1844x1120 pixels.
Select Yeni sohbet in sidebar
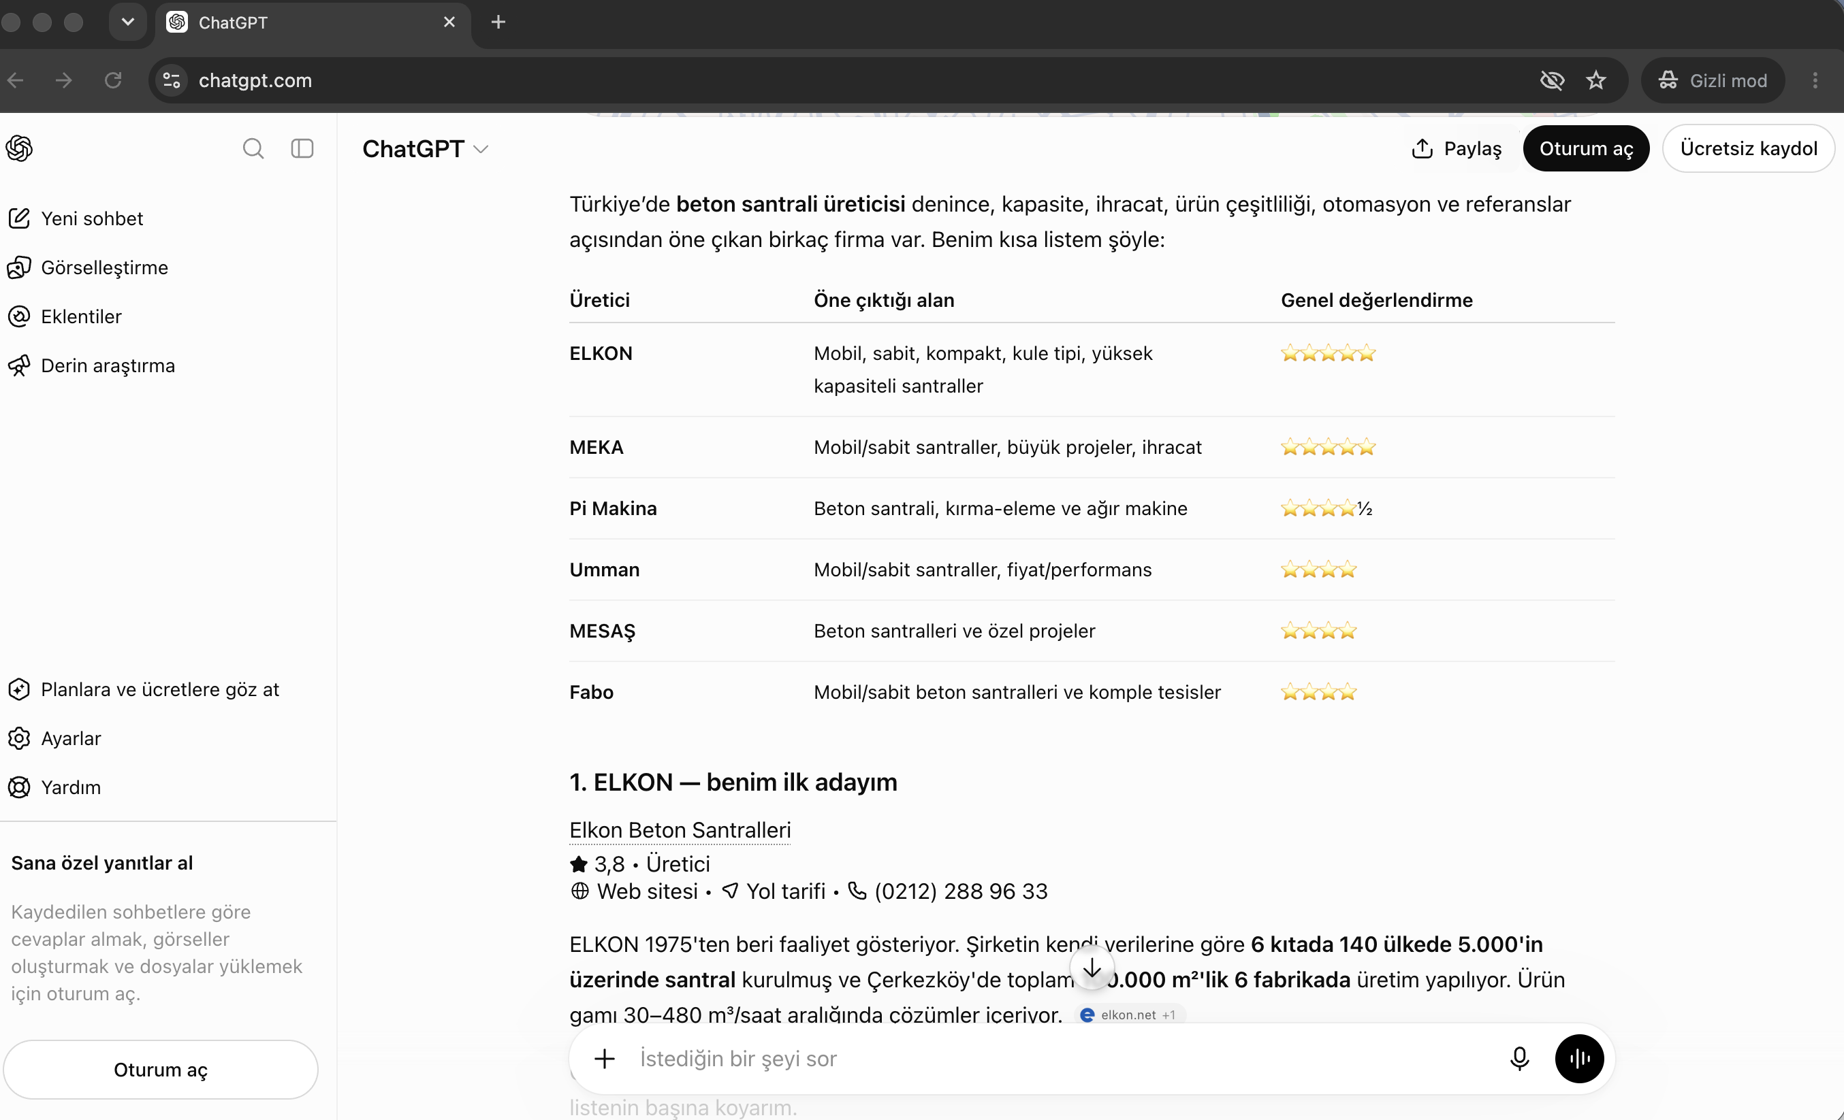pyautogui.click(x=92, y=218)
